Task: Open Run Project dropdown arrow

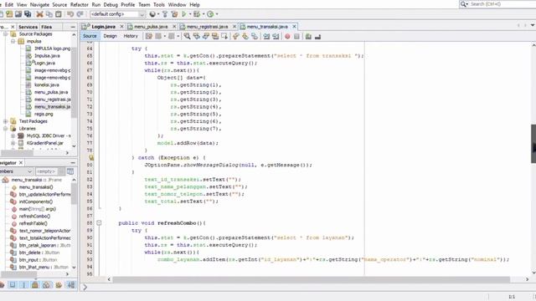Action: click(190, 14)
